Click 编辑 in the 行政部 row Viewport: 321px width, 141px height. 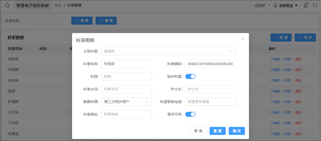click(275, 70)
